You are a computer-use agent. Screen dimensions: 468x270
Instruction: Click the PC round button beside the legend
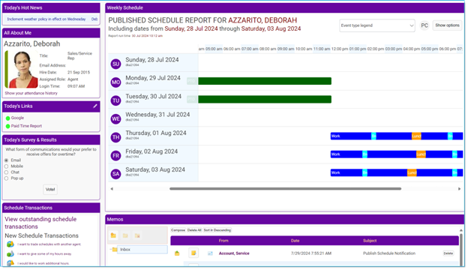(424, 25)
